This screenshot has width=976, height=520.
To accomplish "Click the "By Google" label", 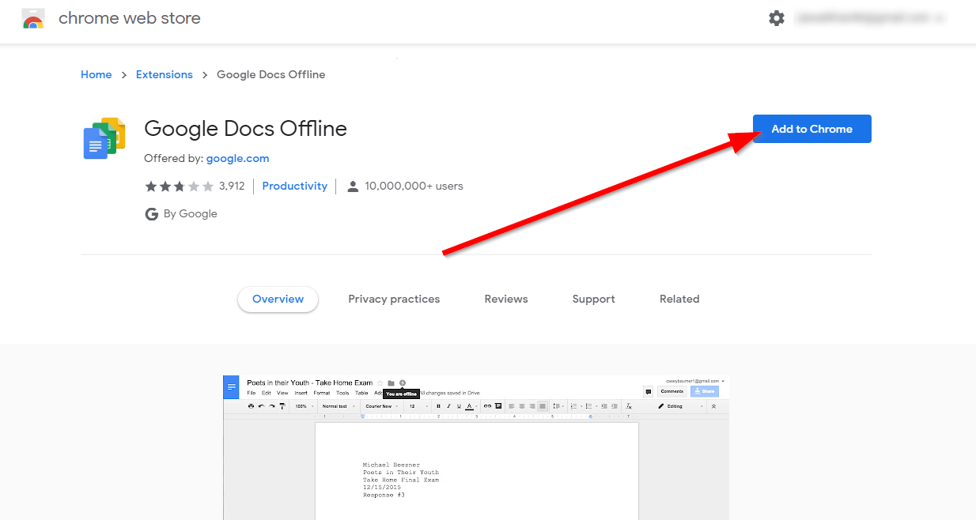I will pos(191,214).
